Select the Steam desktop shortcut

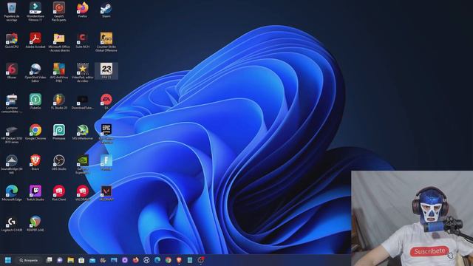coord(106,10)
